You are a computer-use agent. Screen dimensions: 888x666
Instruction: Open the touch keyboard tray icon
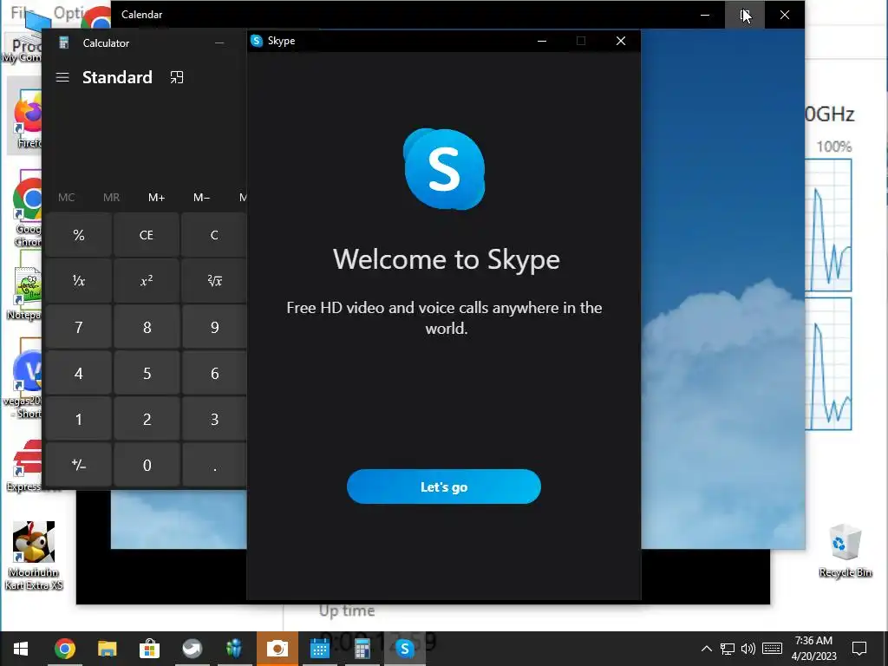772,649
